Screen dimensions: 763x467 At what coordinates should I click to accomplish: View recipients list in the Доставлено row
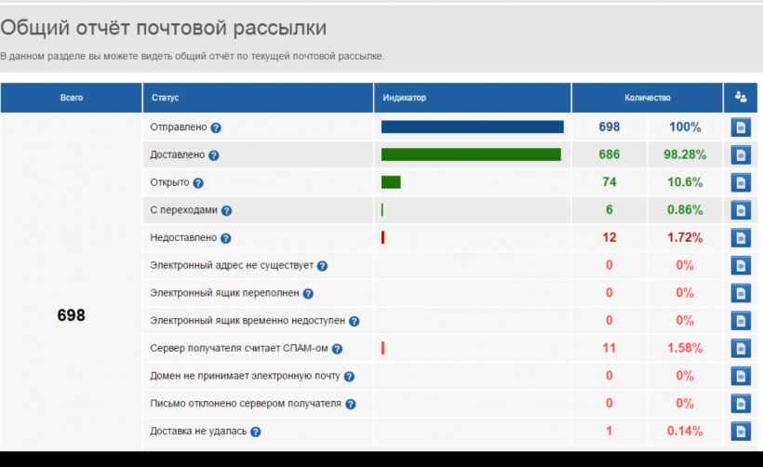(x=741, y=155)
